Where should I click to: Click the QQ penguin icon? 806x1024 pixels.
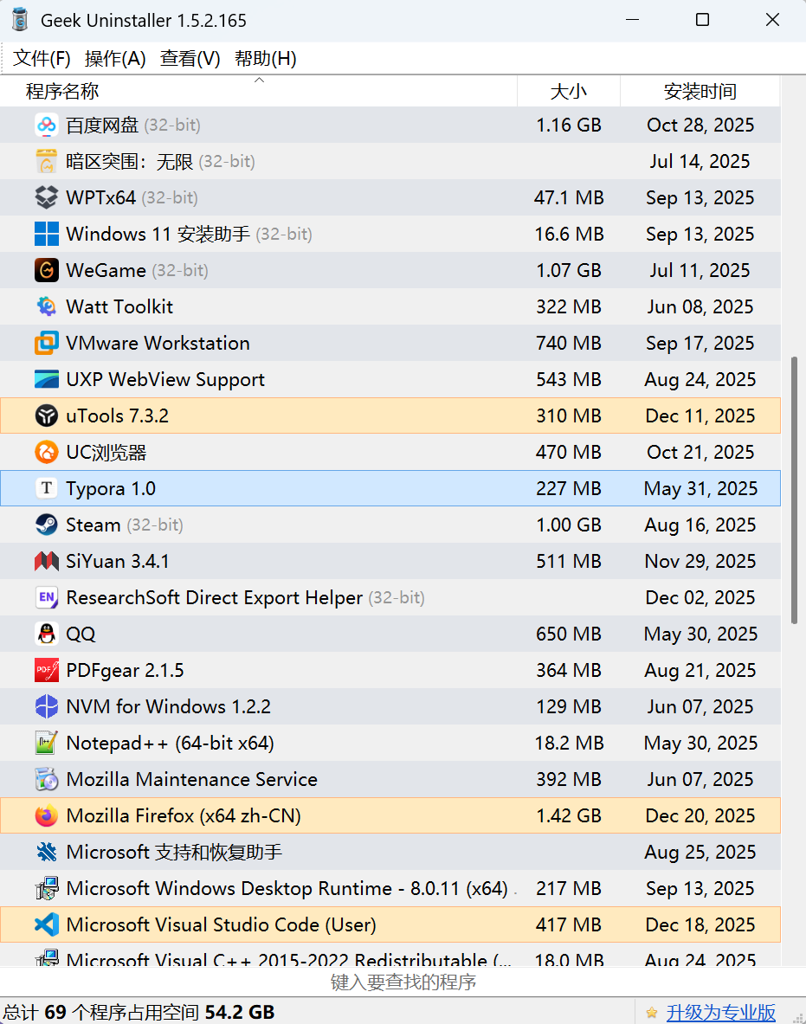coord(47,634)
